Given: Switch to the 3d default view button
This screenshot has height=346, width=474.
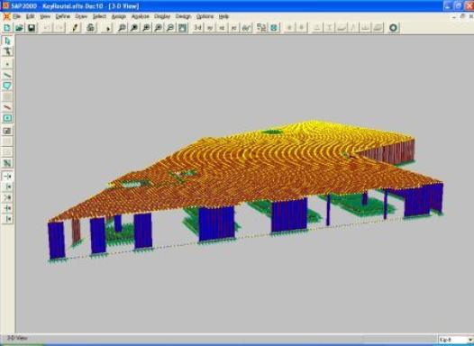Looking at the screenshot, I should [x=198, y=28].
